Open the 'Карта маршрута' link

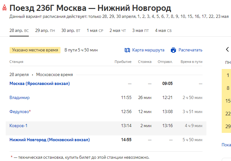[148, 50]
